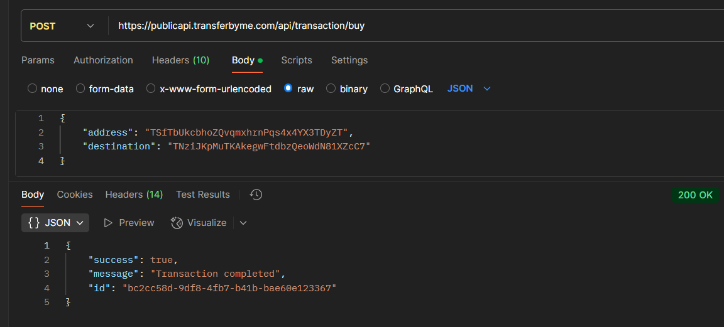724x327 pixels.
Task: Open the Scripts tab
Action: (297, 60)
